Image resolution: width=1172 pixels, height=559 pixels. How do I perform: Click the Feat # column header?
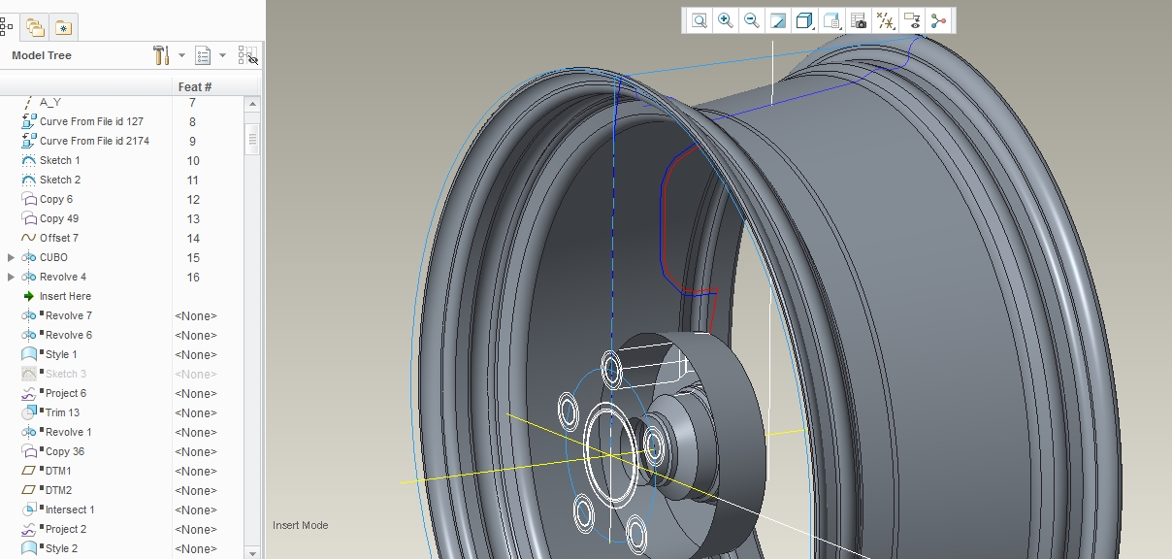pyautogui.click(x=195, y=86)
